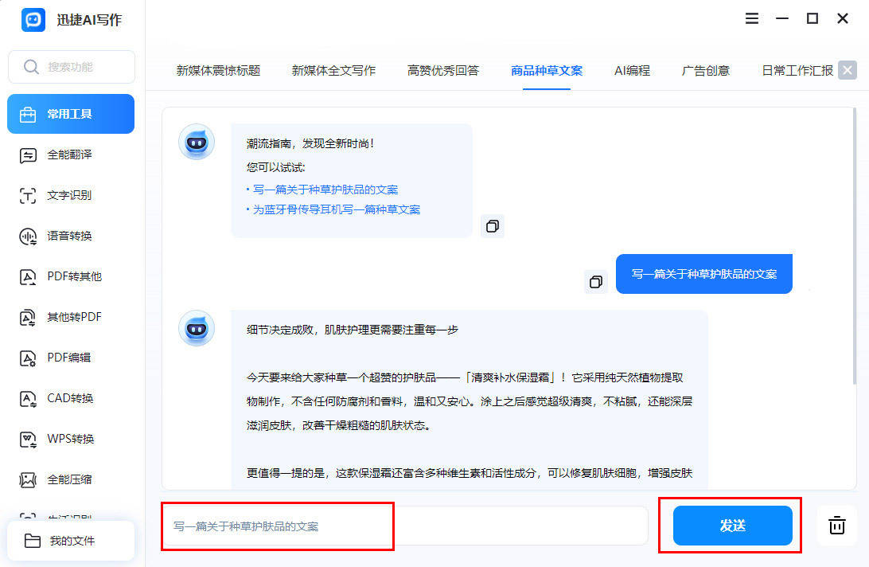Select 语音转换 voice conversion icon

coord(29,236)
